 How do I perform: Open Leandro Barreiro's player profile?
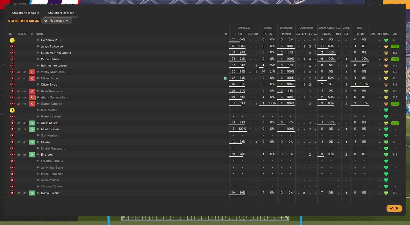pos(52,161)
